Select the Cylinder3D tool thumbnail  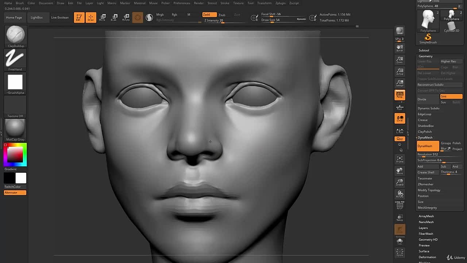tap(451, 26)
